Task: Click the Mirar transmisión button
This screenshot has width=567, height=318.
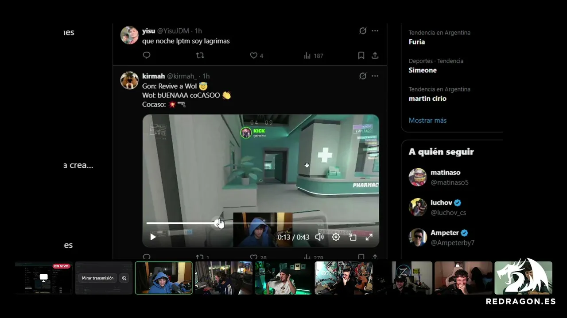Action: tap(98, 278)
